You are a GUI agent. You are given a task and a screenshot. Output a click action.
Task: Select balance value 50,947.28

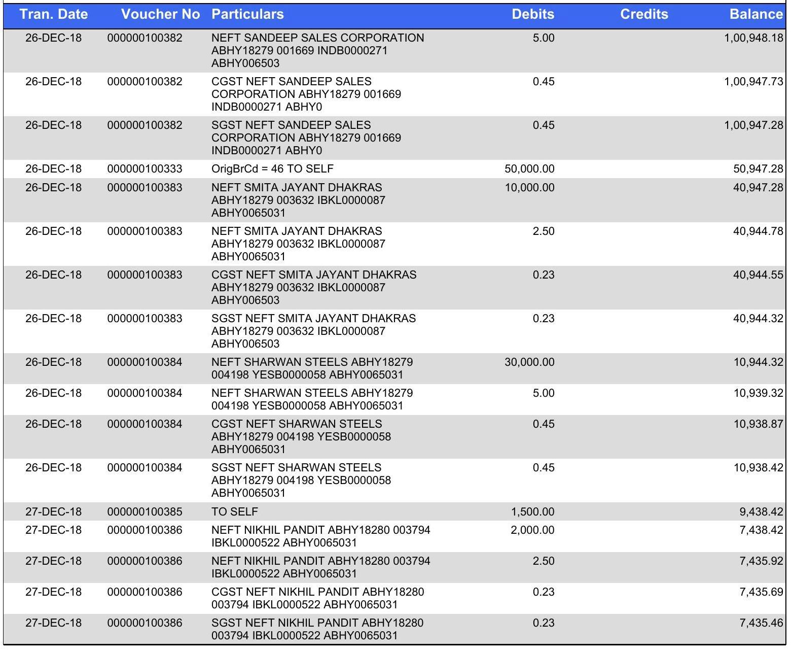(758, 169)
